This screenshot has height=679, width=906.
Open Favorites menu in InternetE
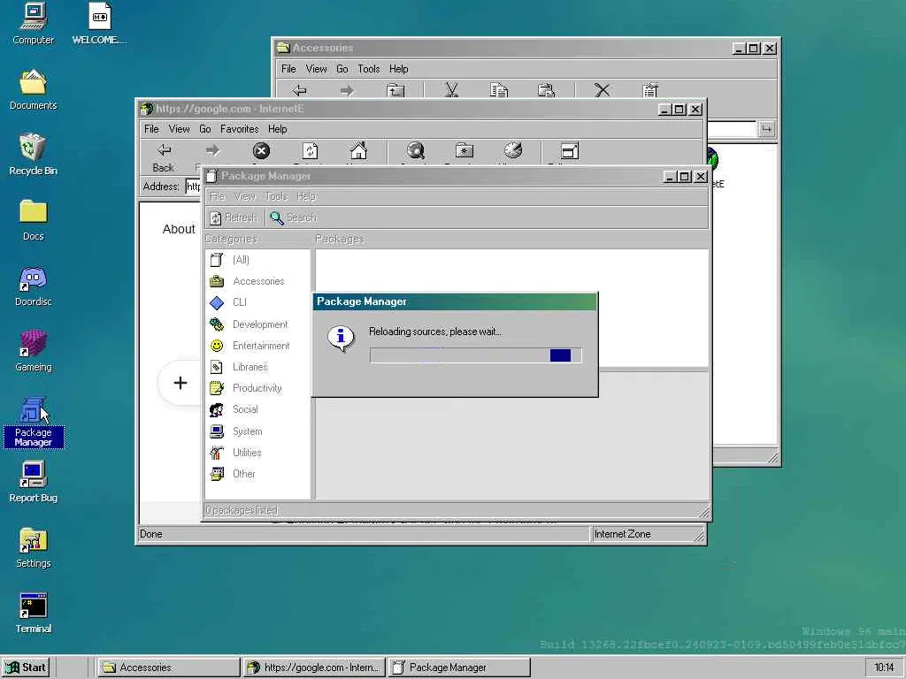[239, 129]
